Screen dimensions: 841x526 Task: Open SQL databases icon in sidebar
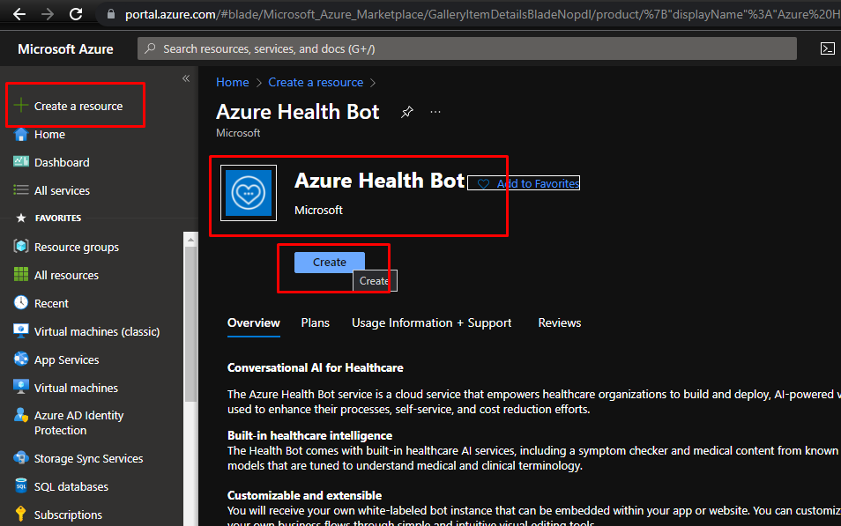tap(21, 486)
